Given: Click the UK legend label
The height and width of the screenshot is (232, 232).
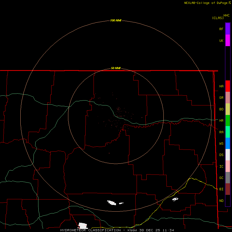Looking at the screenshot, I should pos(221,41).
